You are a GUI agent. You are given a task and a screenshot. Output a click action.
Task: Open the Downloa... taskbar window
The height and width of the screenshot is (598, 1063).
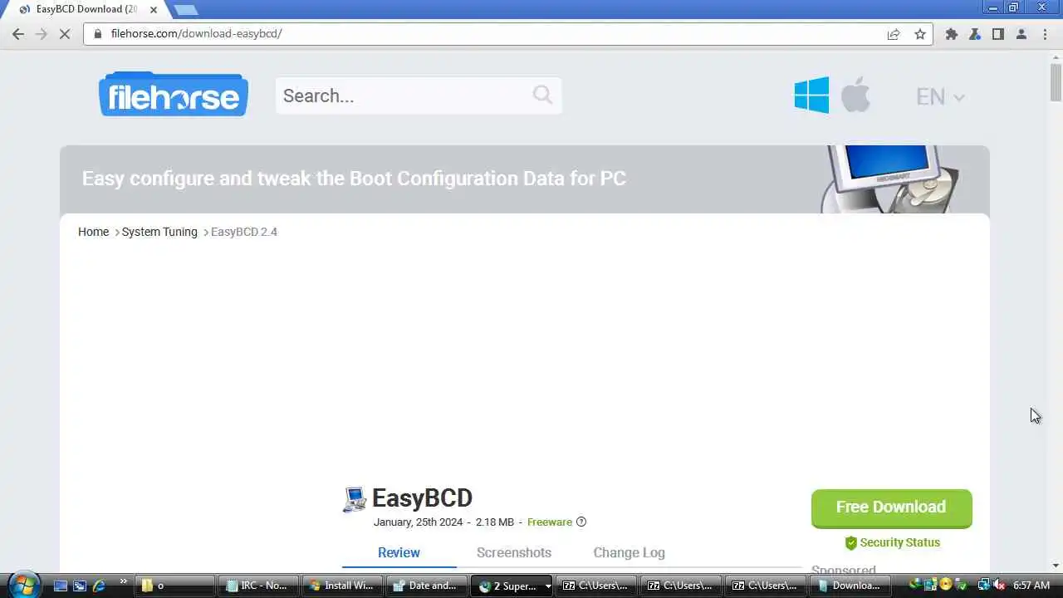[850, 586]
